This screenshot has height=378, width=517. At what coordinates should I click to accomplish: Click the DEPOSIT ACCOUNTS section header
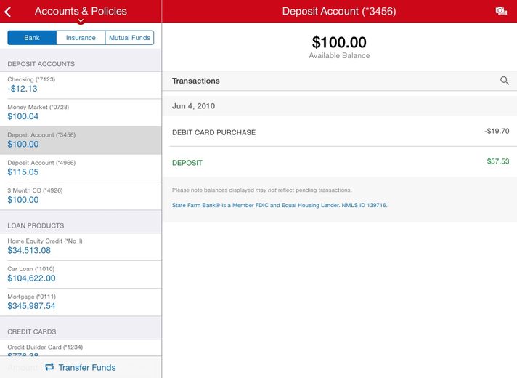41,64
